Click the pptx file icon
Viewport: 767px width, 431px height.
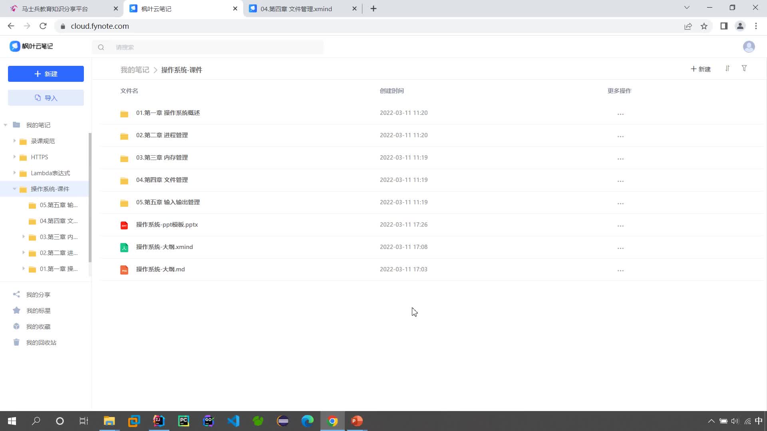(x=124, y=225)
